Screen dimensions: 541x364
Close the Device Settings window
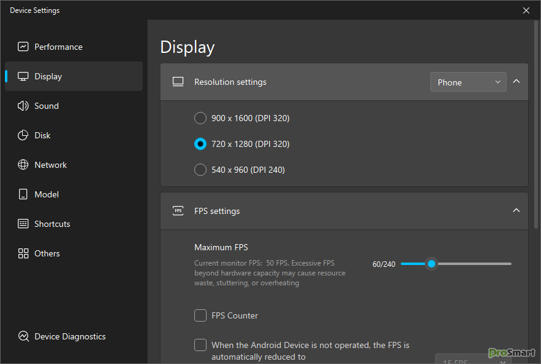(526, 10)
